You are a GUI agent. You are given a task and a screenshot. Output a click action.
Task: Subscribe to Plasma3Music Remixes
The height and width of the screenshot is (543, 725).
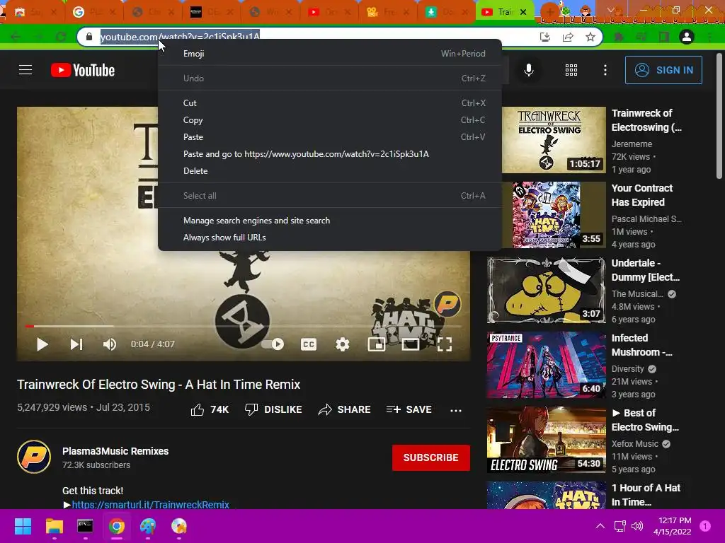point(431,457)
